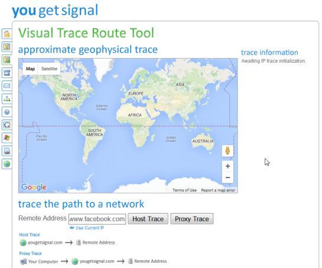
Task: Click the Indian Ocean map label
Action: [x=171, y=139]
